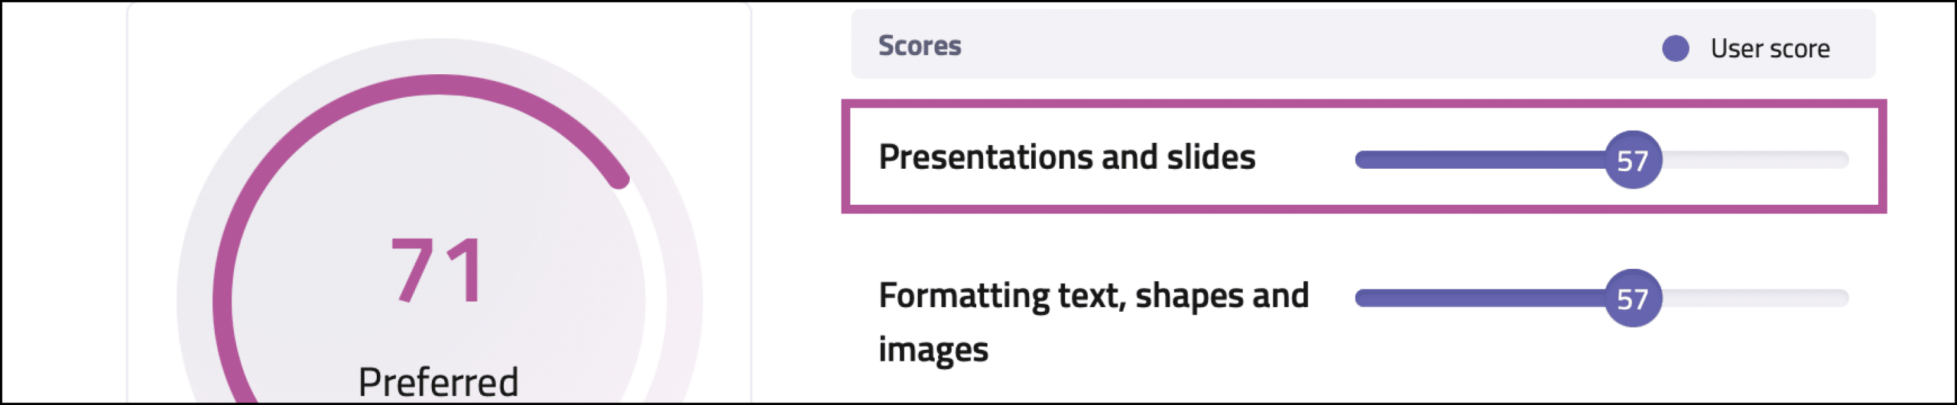Open Formatting text, shapes and images category
Image resolution: width=1957 pixels, height=405 pixels.
(x=1093, y=322)
